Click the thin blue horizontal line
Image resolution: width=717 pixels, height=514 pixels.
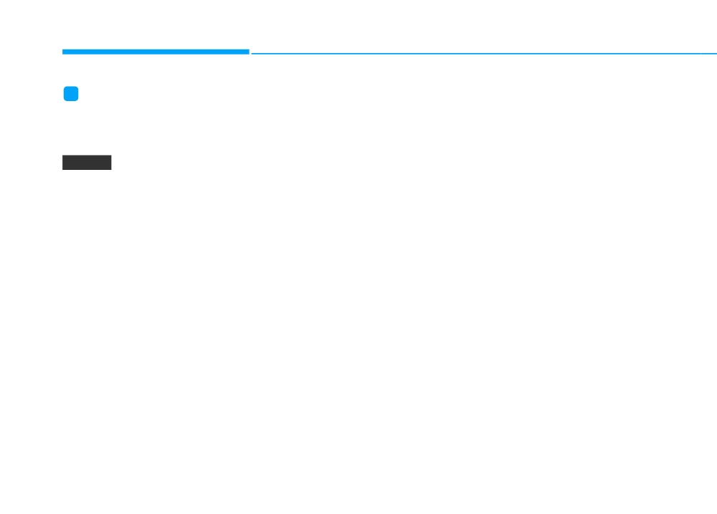coord(484,54)
